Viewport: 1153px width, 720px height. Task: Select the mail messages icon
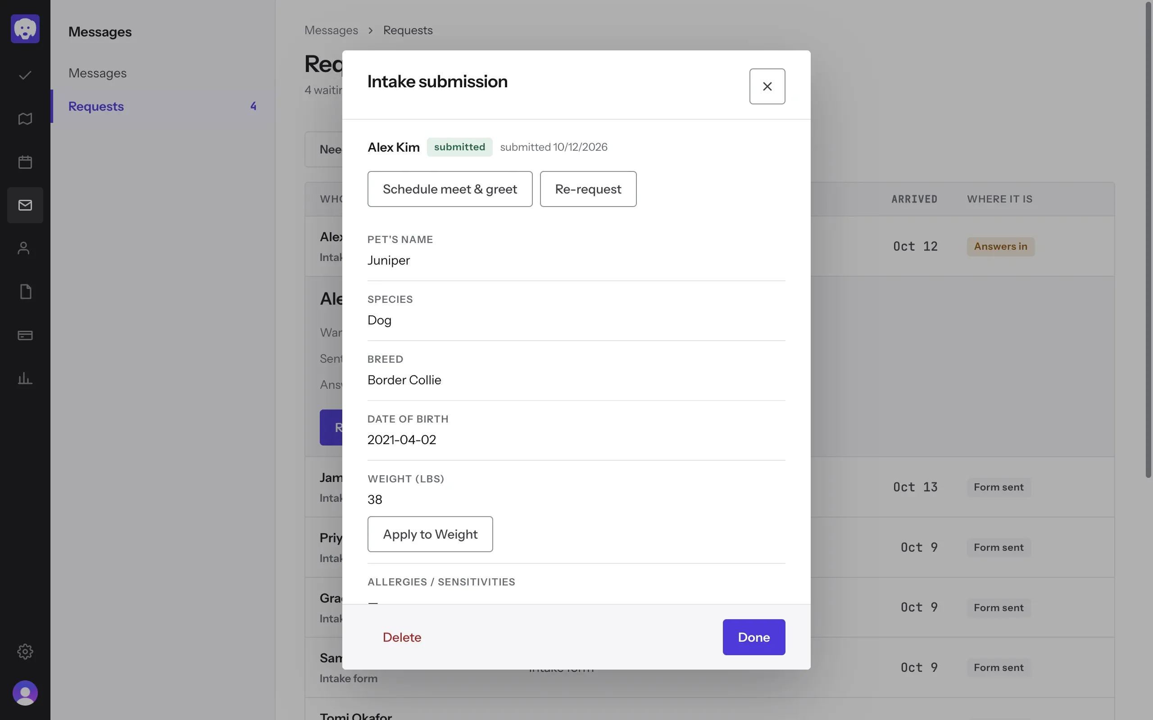pyautogui.click(x=25, y=205)
